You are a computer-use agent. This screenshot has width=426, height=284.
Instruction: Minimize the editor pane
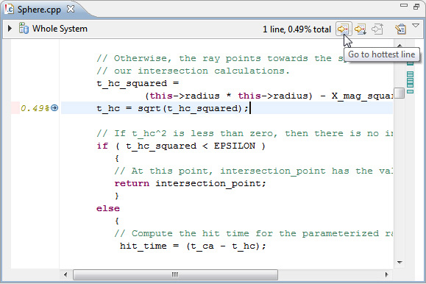pyautogui.click(x=404, y=5)
